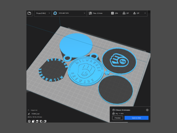Select the 3D isometric view cube icon
This screenshot has height=133, width=177.
[29, 122]
